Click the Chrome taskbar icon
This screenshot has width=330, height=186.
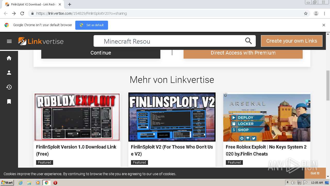coord(47,183)
